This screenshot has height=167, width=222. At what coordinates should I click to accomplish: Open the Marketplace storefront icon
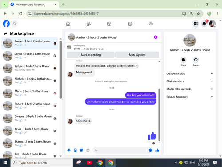(130, 24)
